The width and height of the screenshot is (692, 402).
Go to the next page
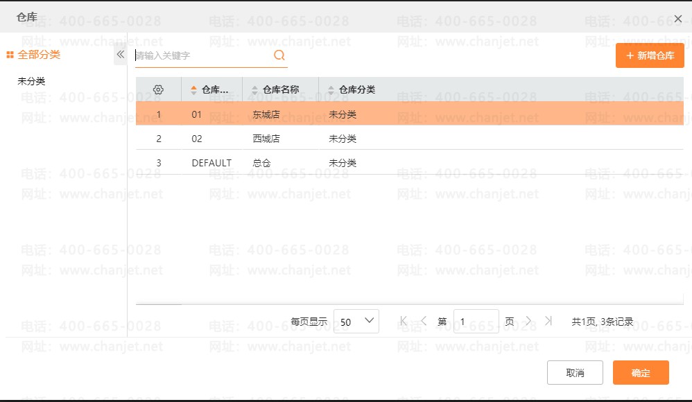coord(528,321)
